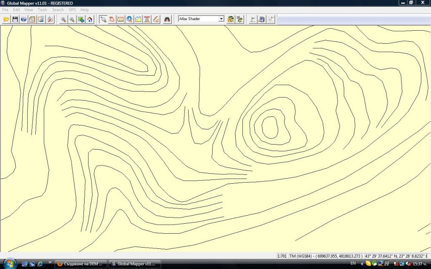Open the Configuration tools icon
Screen dimensions: 431x269
point(50,19)
